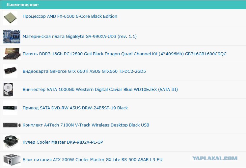Open the A4Tech 7100N wireless desktop link

[x=86, y=125]
